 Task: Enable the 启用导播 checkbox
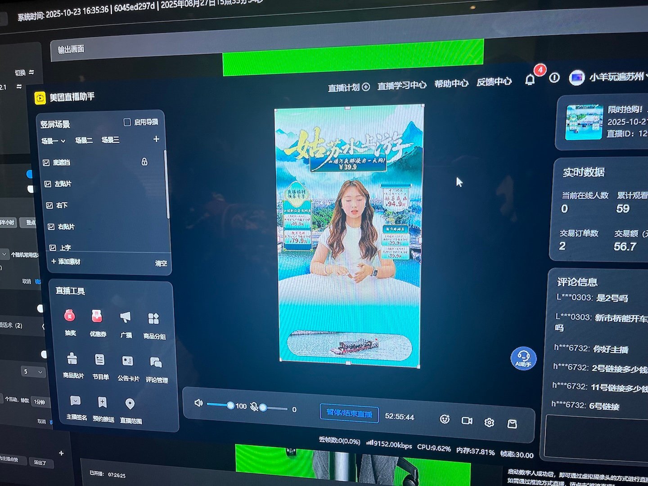pos(127,122)
